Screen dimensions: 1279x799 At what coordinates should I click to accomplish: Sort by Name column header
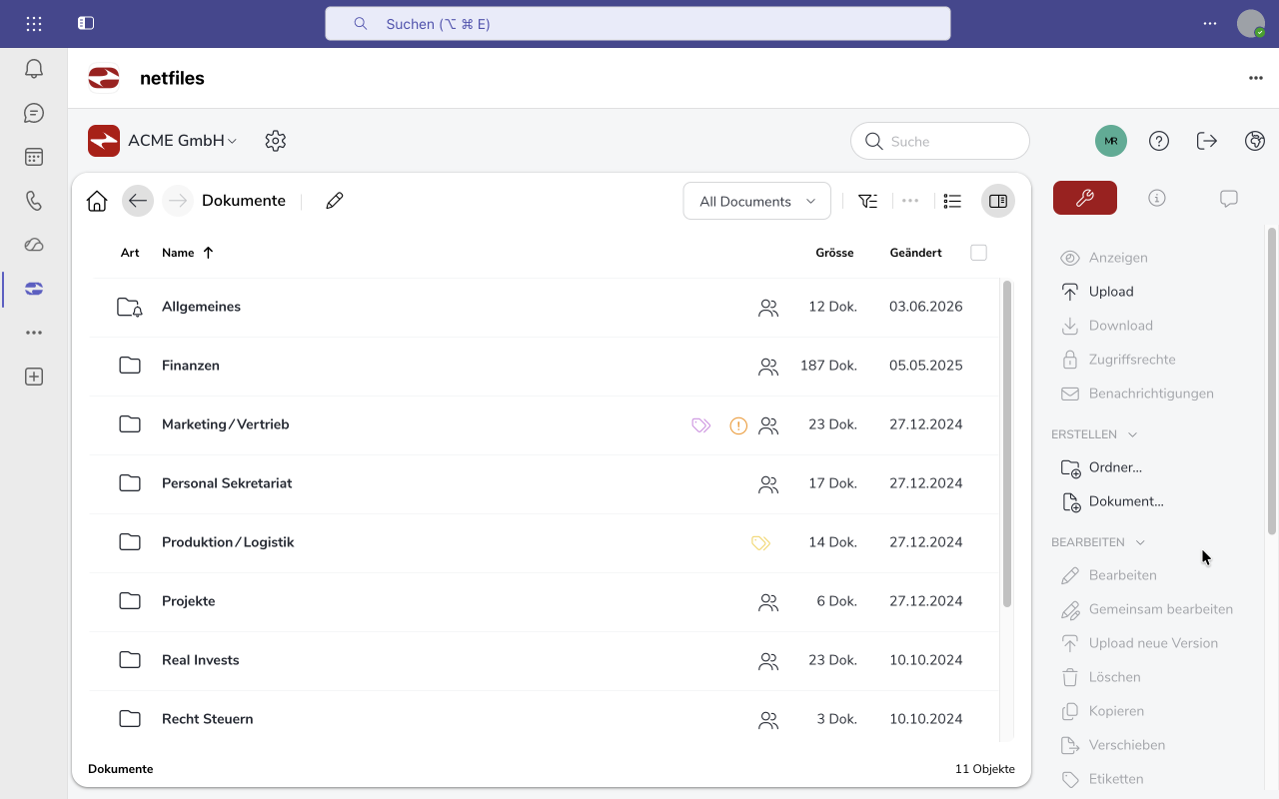(x=188, y=253)
